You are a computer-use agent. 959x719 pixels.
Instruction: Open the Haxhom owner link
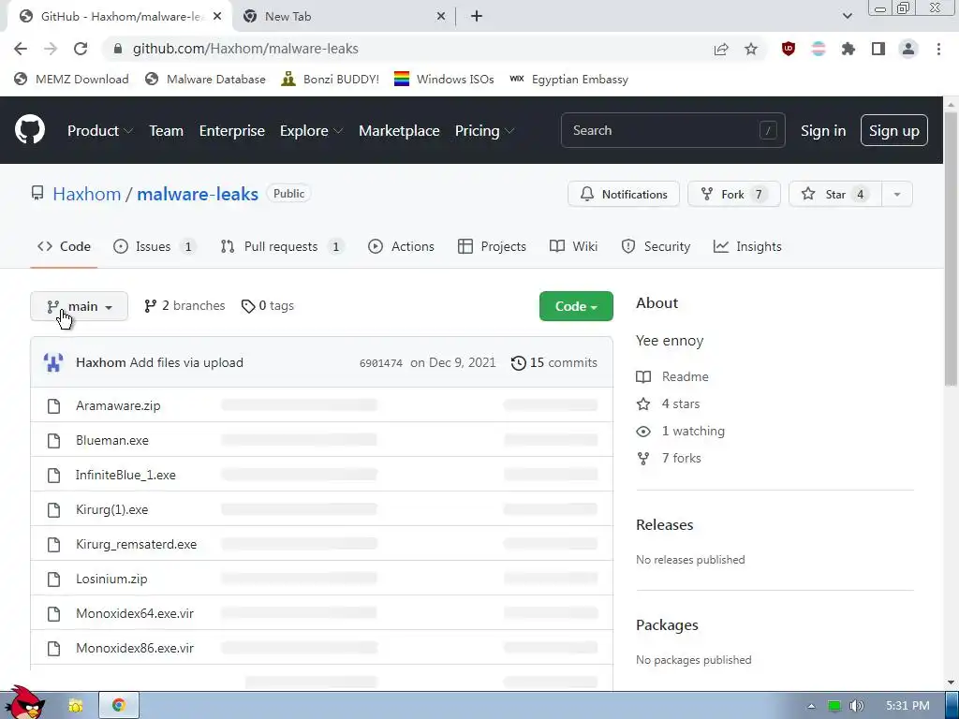point(87,195)
